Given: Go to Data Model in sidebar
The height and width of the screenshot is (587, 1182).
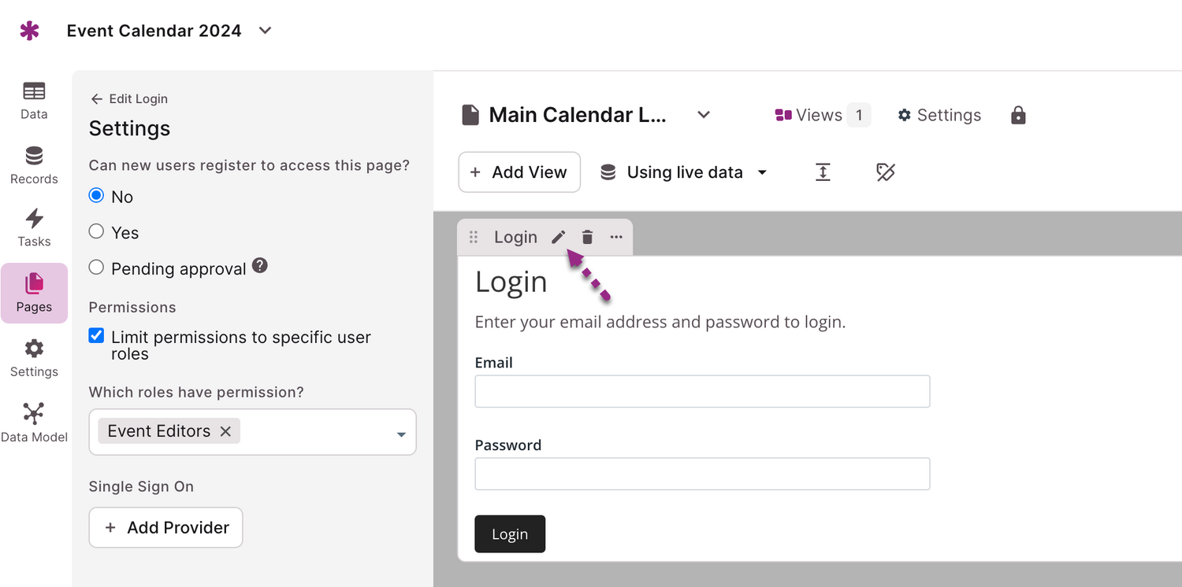Looking at the screenshot, I should pos(34,422).
